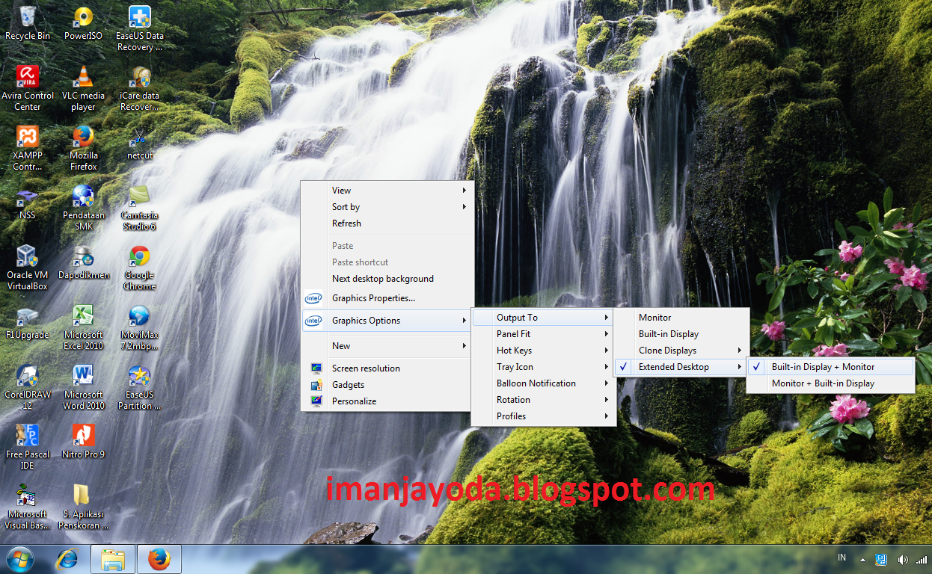Click Refresh in the context menu
Image resolution: width=932 pixels, height=574 pixels.
(x=346, y=223)
